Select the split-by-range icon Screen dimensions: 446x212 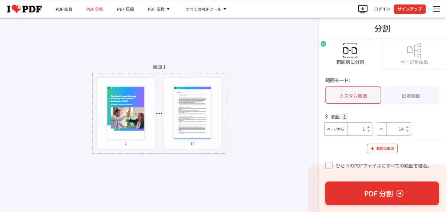pyautogui.click(x=350, y=50)
